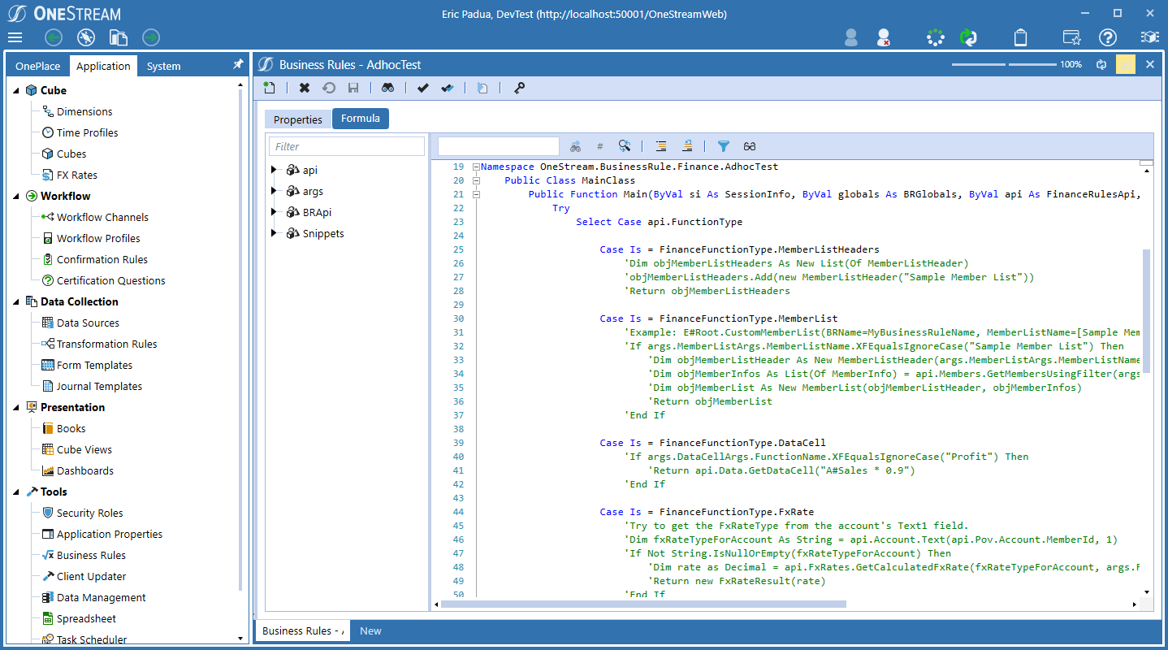Collapse the Workflow section
1168x650 pixels.
(16, 196)
